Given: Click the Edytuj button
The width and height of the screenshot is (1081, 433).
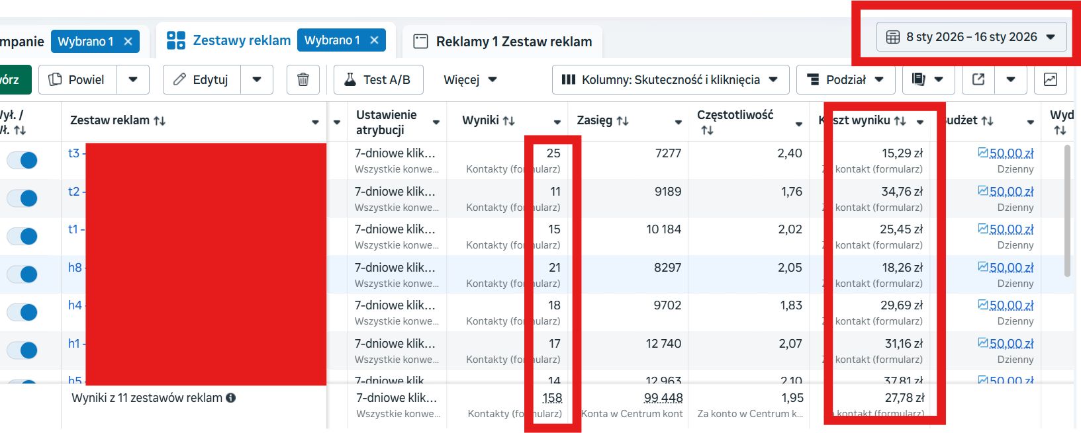Looking at the screenshot, I should pyautogui.click(x=202, y=79).
